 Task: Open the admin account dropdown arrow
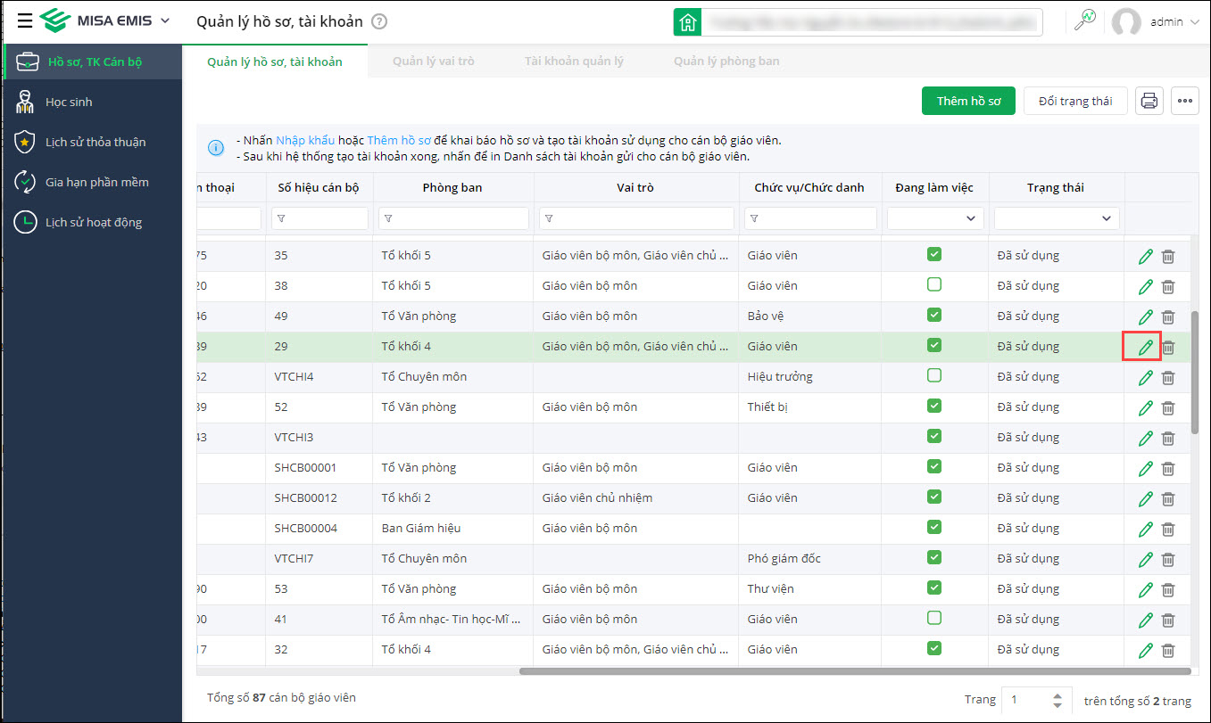coord(1195,22)
